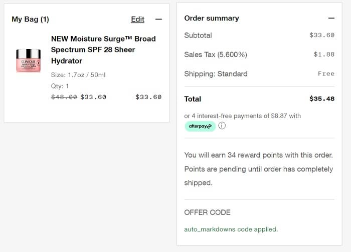Screen dimensions: 351x252
Task: Click the crossed-out $48.00 original price
Action: [x=64, y=97]
